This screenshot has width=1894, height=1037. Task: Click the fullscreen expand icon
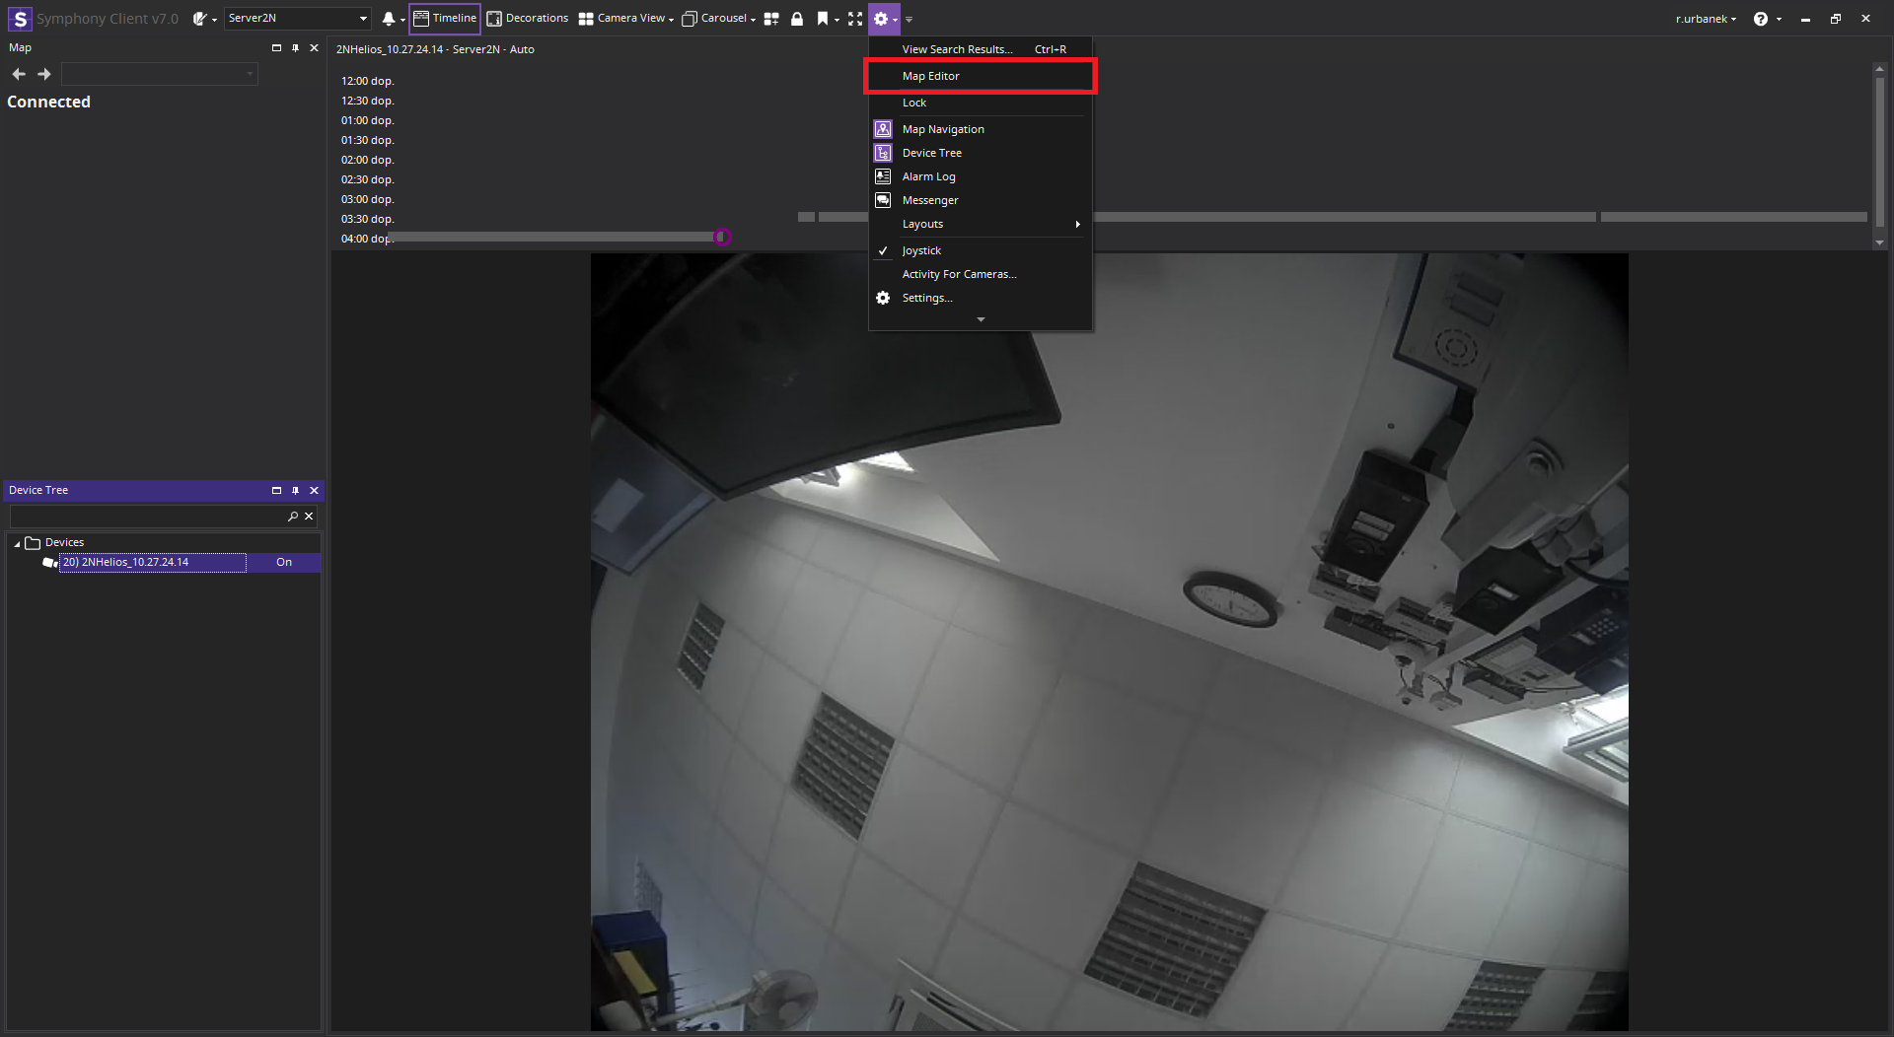click(x=855, y=19)
